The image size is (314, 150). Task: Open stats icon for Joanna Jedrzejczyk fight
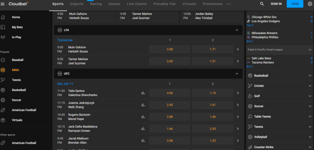coord(143,105)
